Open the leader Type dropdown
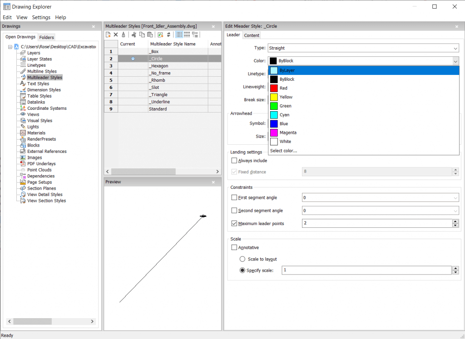This screenshot has width=465, height=339. tap(455, 48)
